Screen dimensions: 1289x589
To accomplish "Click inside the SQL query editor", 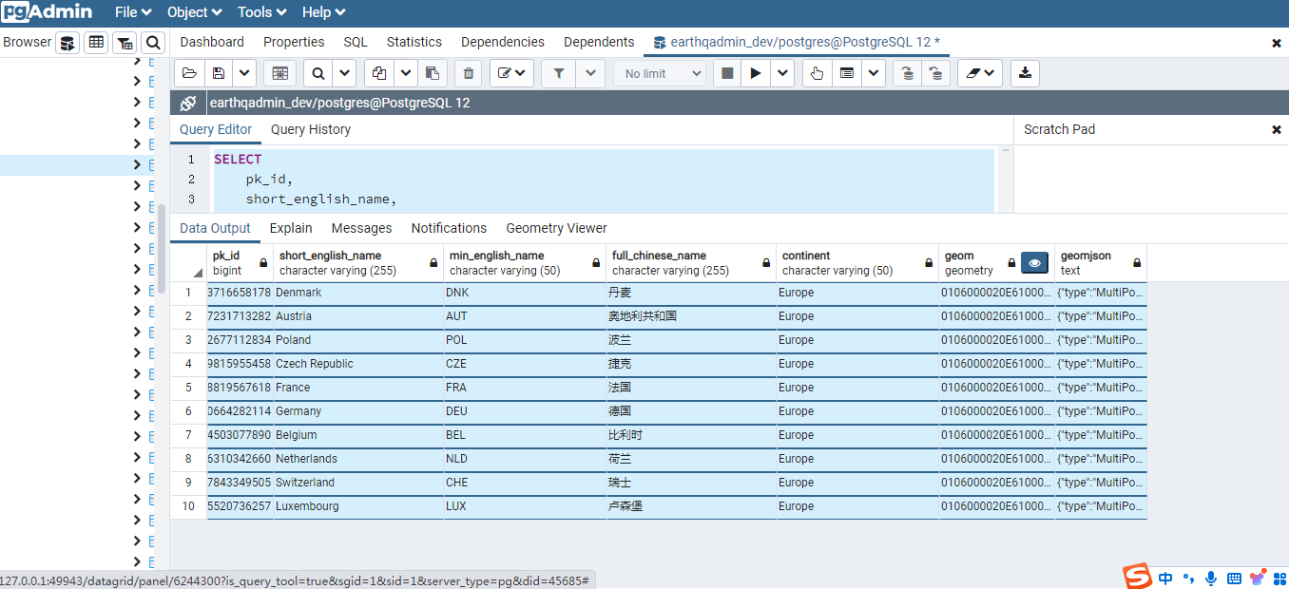I will pos(603,180).
